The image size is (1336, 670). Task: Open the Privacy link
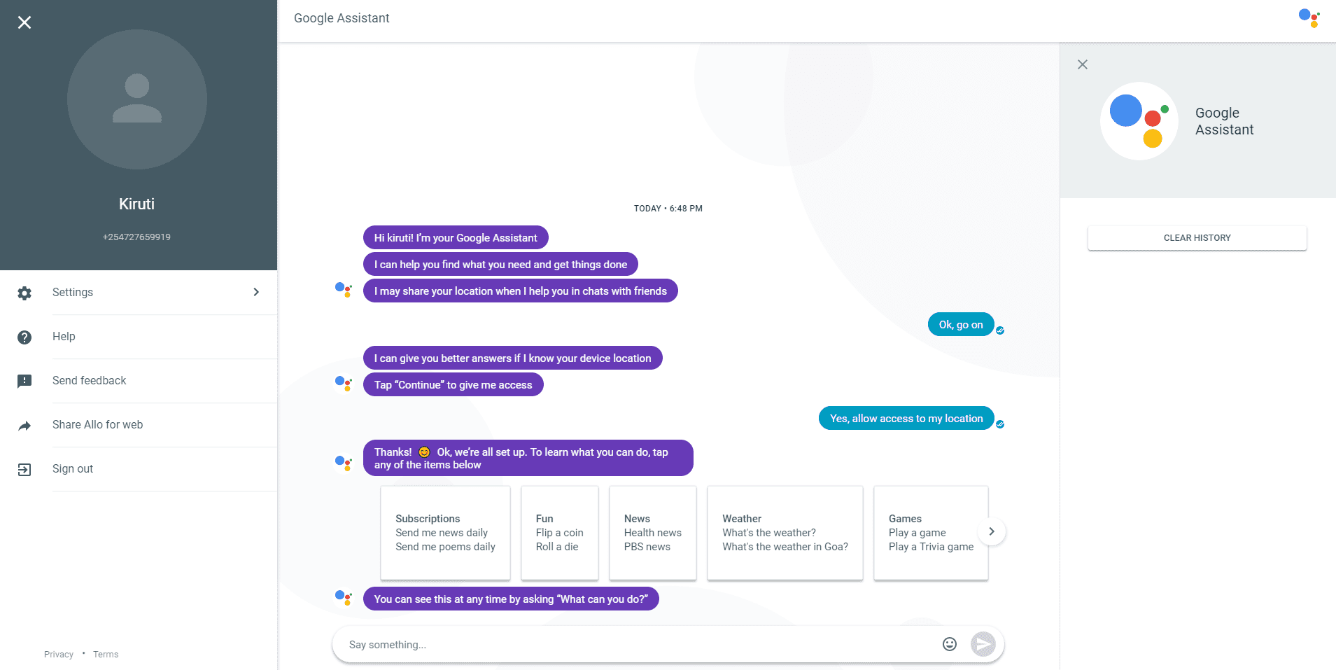(59, 654)
